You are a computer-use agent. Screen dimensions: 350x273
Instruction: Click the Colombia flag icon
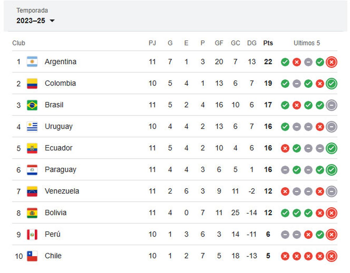point(32,84)
